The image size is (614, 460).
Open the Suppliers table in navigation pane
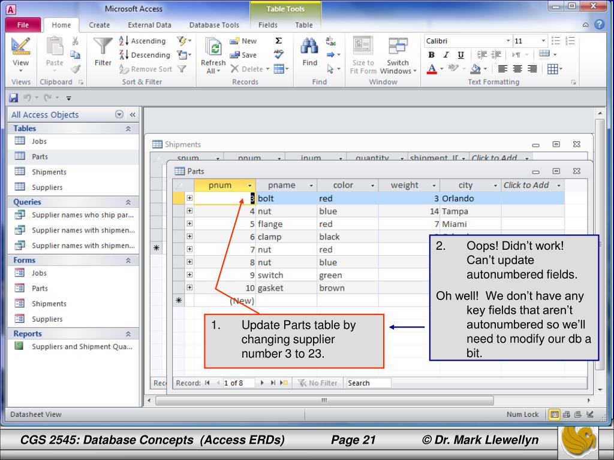point(73,187)
